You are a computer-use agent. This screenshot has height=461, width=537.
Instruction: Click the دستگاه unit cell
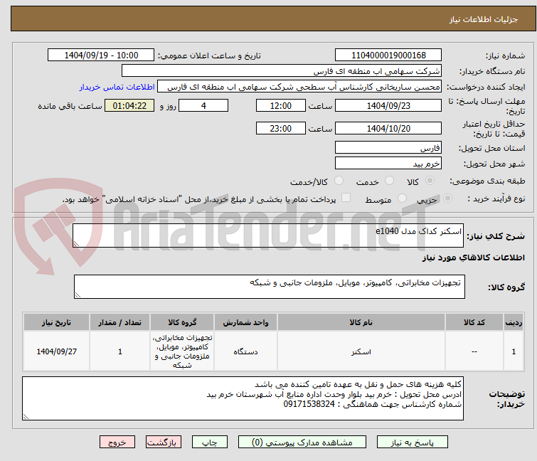coord(245,351)
